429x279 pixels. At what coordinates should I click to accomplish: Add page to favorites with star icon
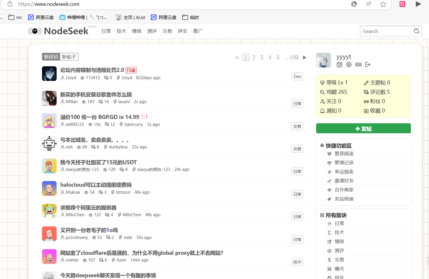[383, 4]
